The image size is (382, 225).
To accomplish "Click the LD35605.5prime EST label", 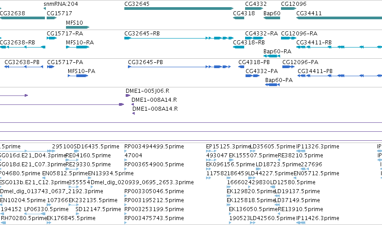I will [x=273, y=147].
